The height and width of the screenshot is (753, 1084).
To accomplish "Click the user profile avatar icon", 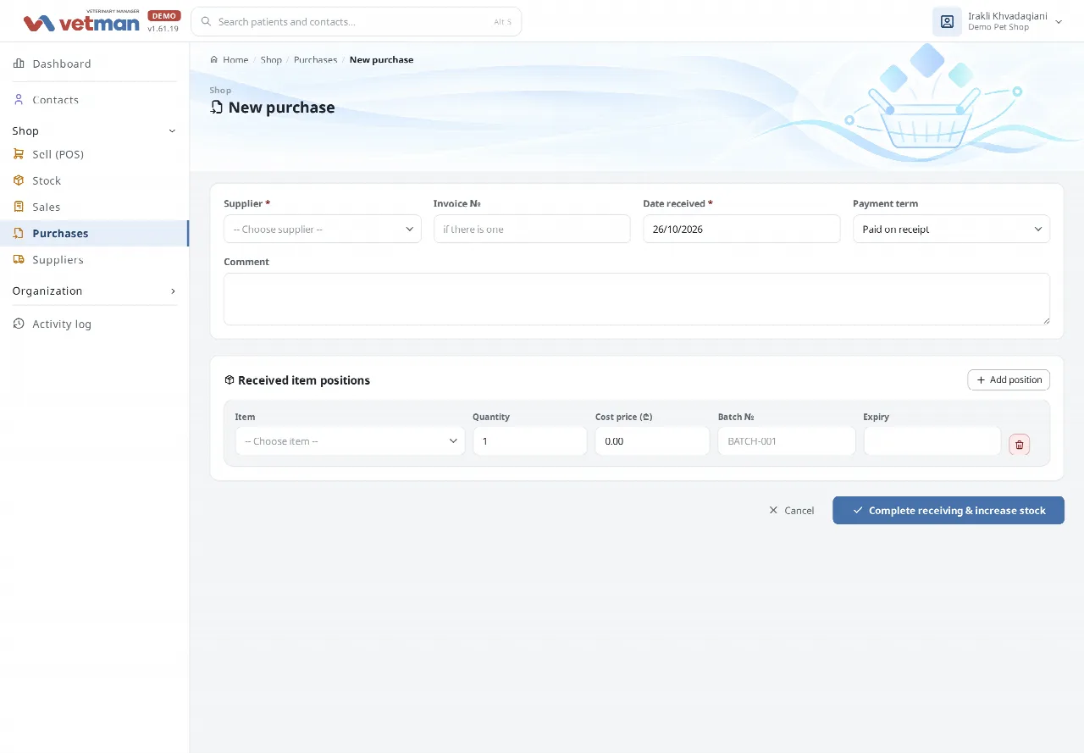I will pyautogui.click(x=947, y=21).
